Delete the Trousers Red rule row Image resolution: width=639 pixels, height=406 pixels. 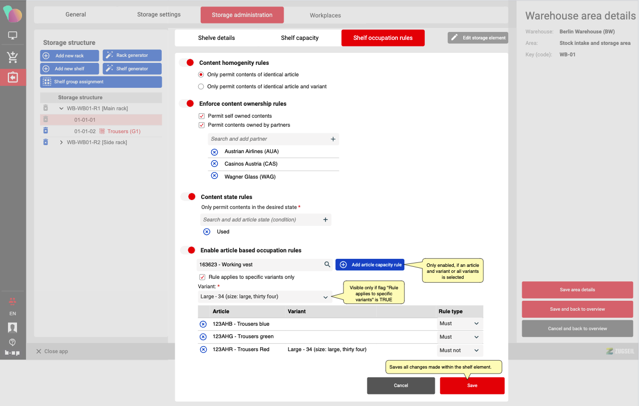203,350
